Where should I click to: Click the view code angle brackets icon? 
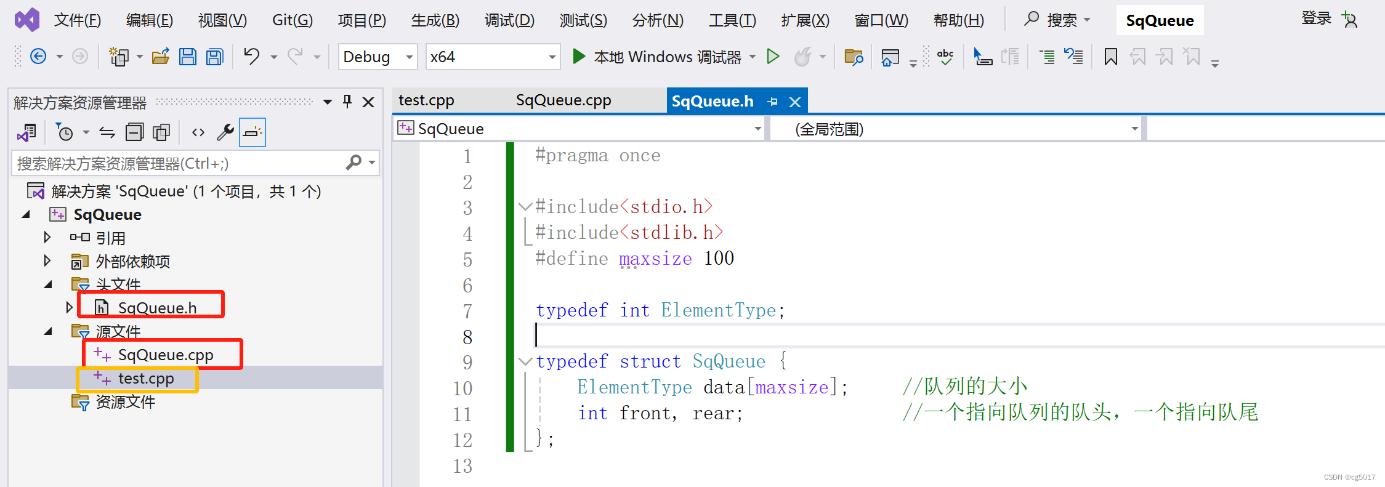pos(198,132)
